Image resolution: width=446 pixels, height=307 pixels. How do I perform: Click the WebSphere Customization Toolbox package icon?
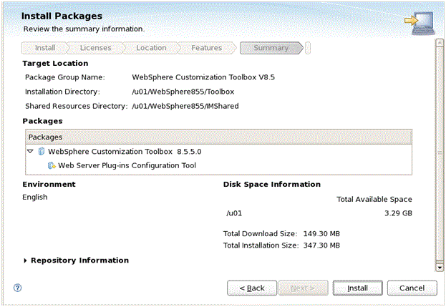tap(42, 151)
